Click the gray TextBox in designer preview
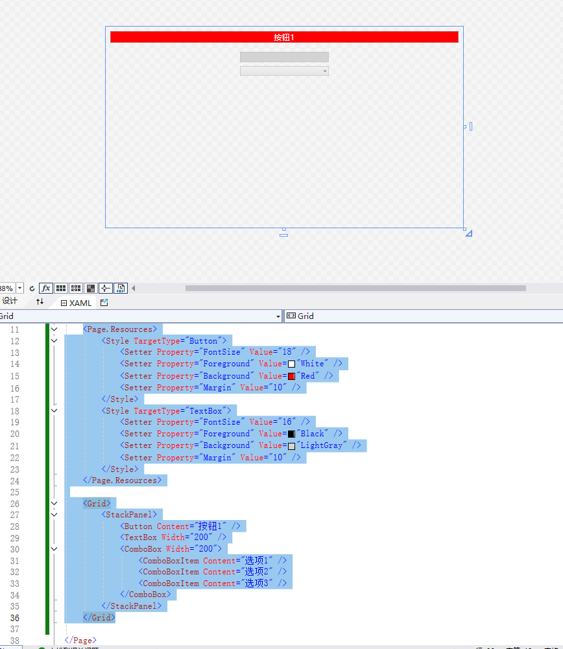The width and height of the screenshot is (563, 649). coord(284,56)
